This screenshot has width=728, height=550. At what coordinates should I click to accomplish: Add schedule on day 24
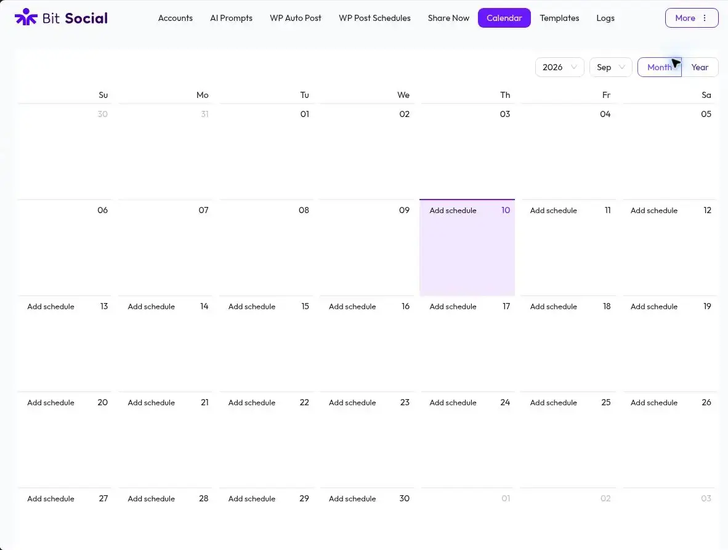[453, 402]
